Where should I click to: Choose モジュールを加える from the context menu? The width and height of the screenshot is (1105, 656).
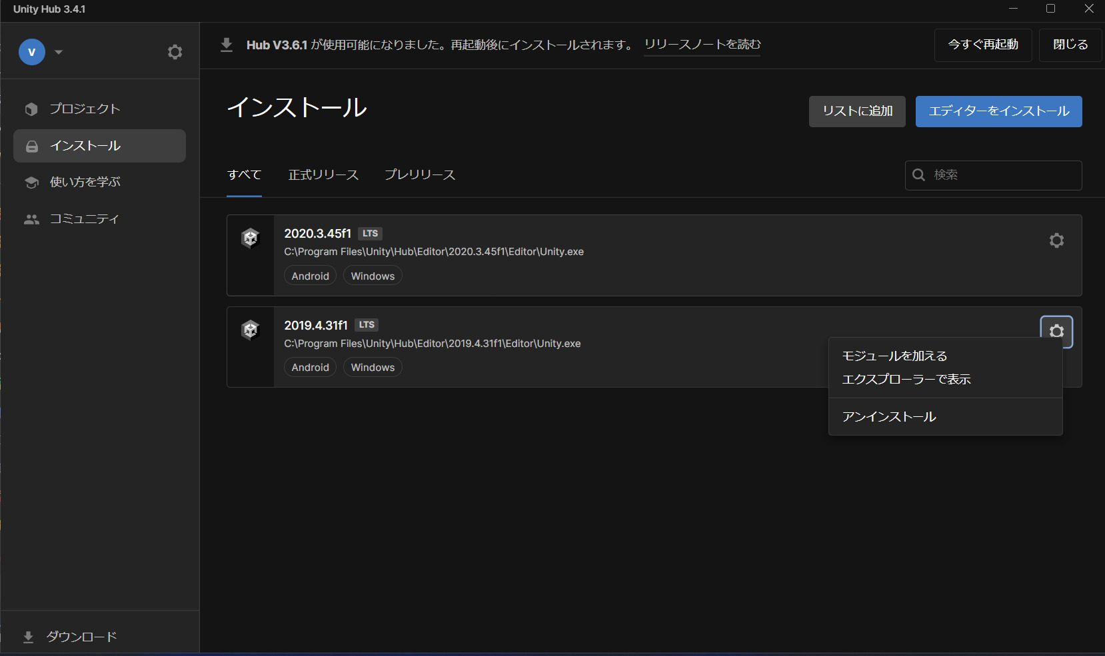pyautogui.click(x=894, y=356)
